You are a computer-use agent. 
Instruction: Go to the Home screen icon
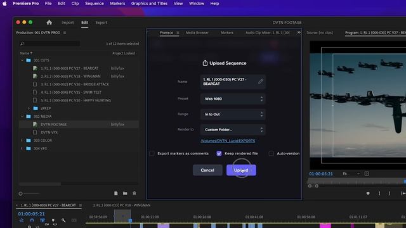point(49,23)
